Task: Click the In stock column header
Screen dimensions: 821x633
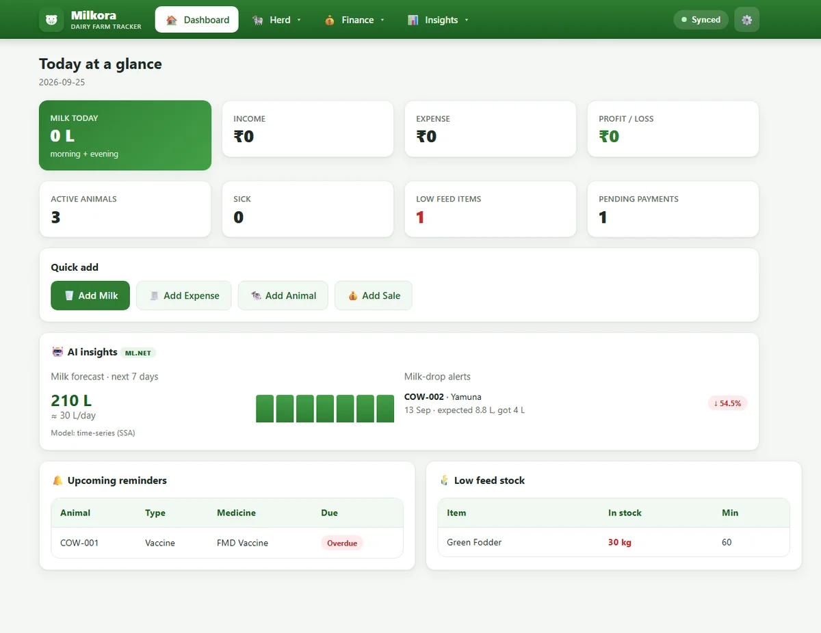Action: click(x=625, y=513)
